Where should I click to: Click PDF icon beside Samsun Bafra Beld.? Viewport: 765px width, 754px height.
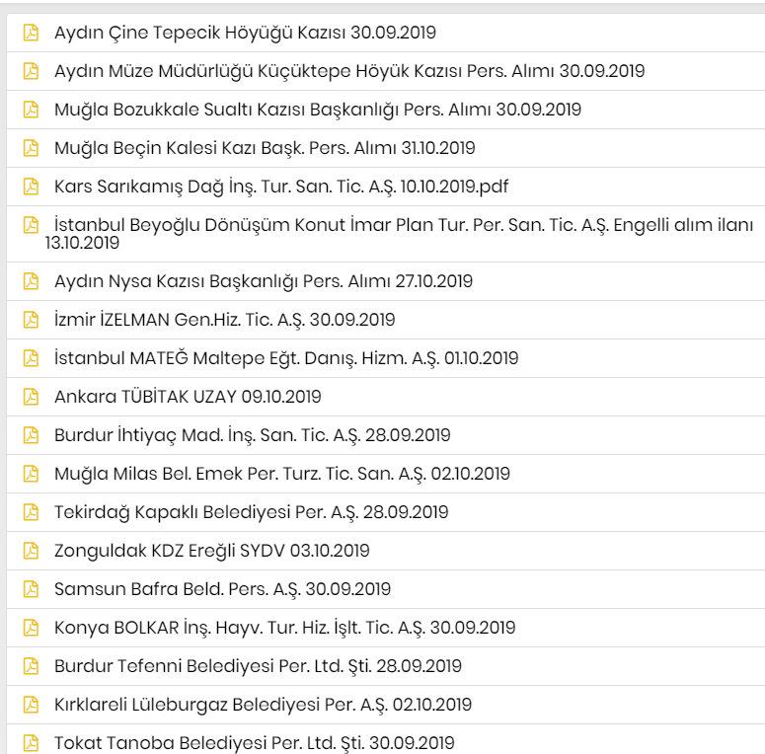point(31,589)
